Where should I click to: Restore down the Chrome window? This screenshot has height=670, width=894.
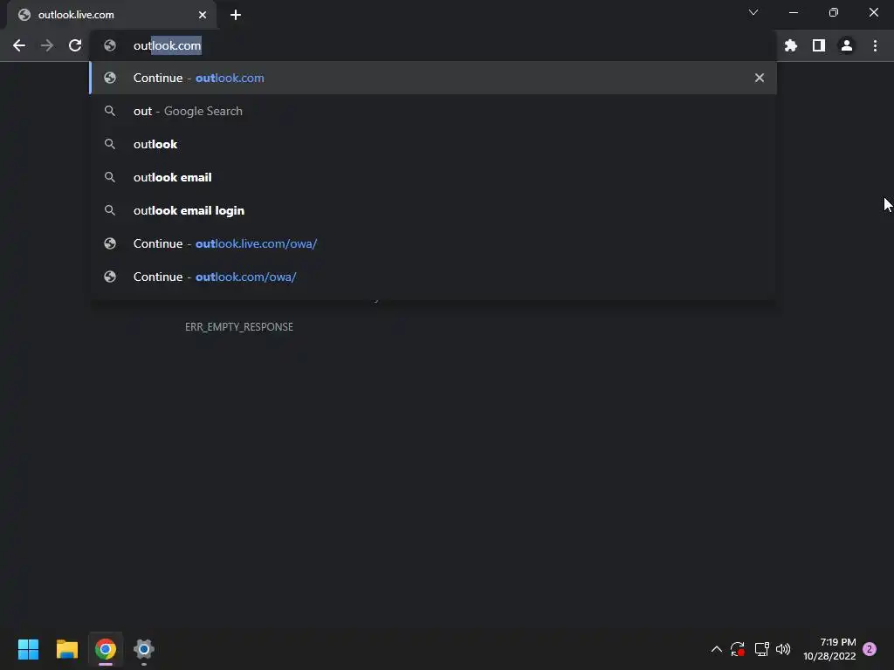coord(834,12)
